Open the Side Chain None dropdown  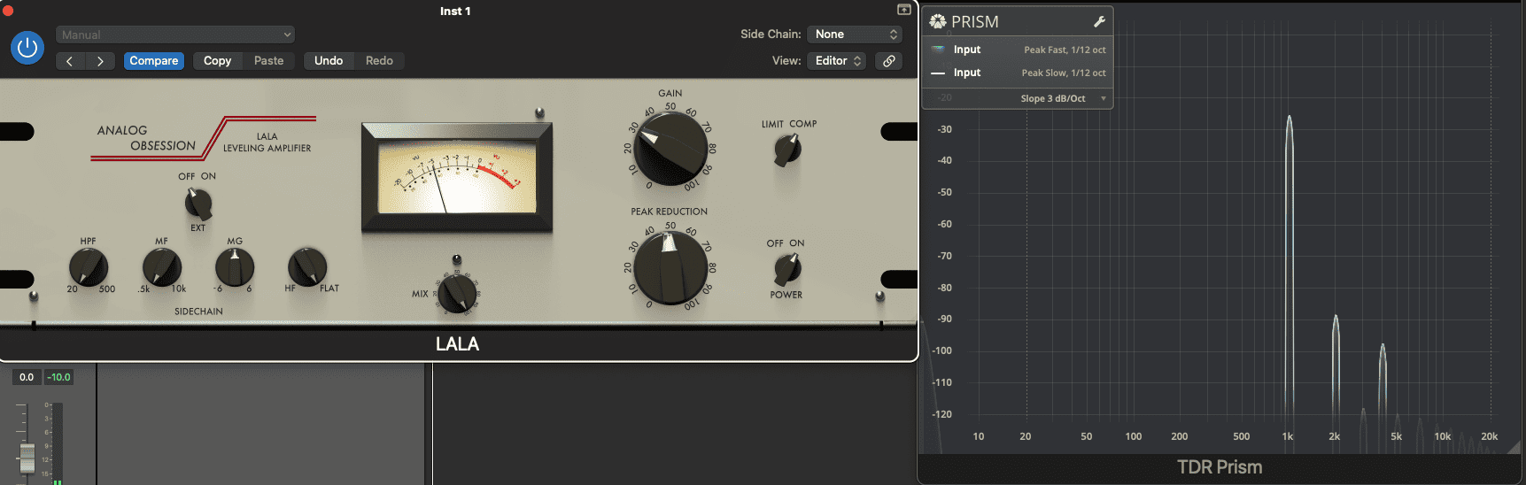[x=855, y=35]
